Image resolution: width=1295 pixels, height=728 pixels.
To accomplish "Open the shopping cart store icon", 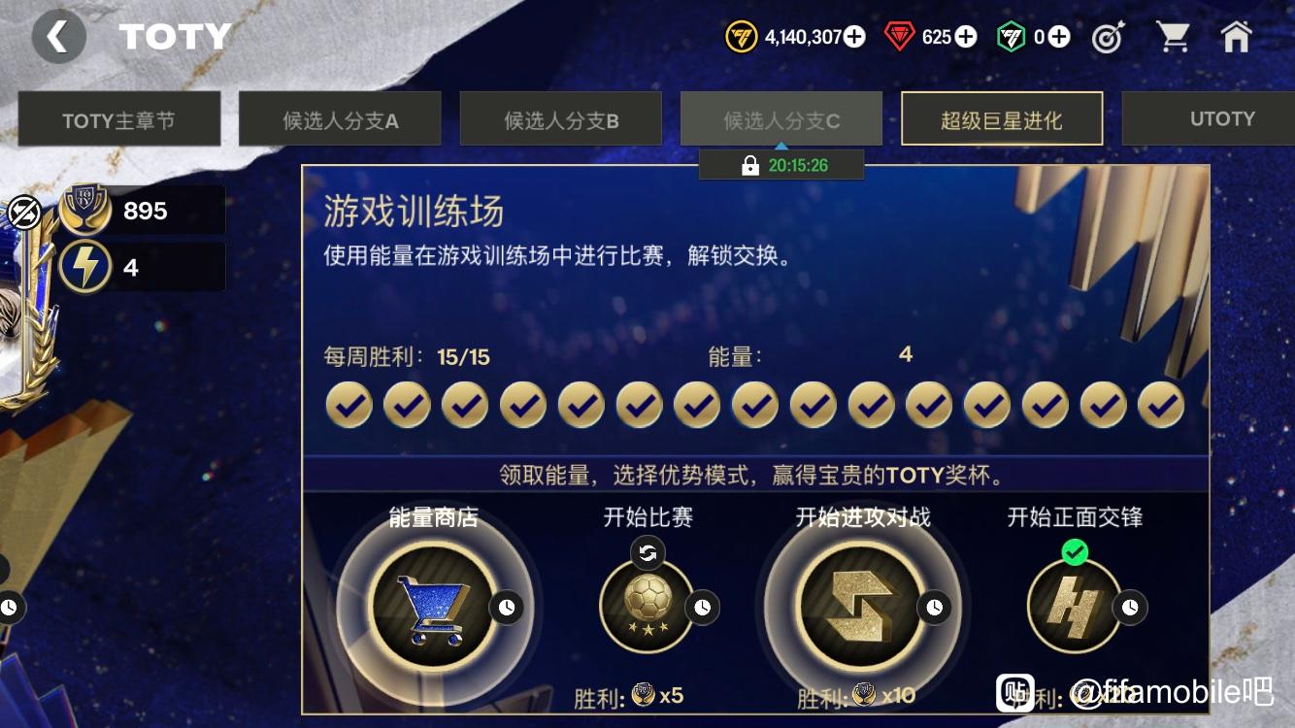I will pos(1173,37).
